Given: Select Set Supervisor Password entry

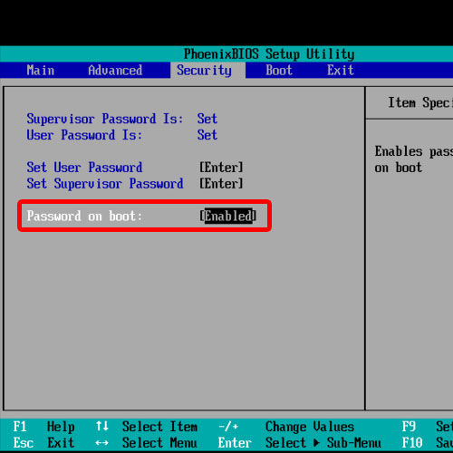Looking at the screenshot, I should (x=105, y=184).
